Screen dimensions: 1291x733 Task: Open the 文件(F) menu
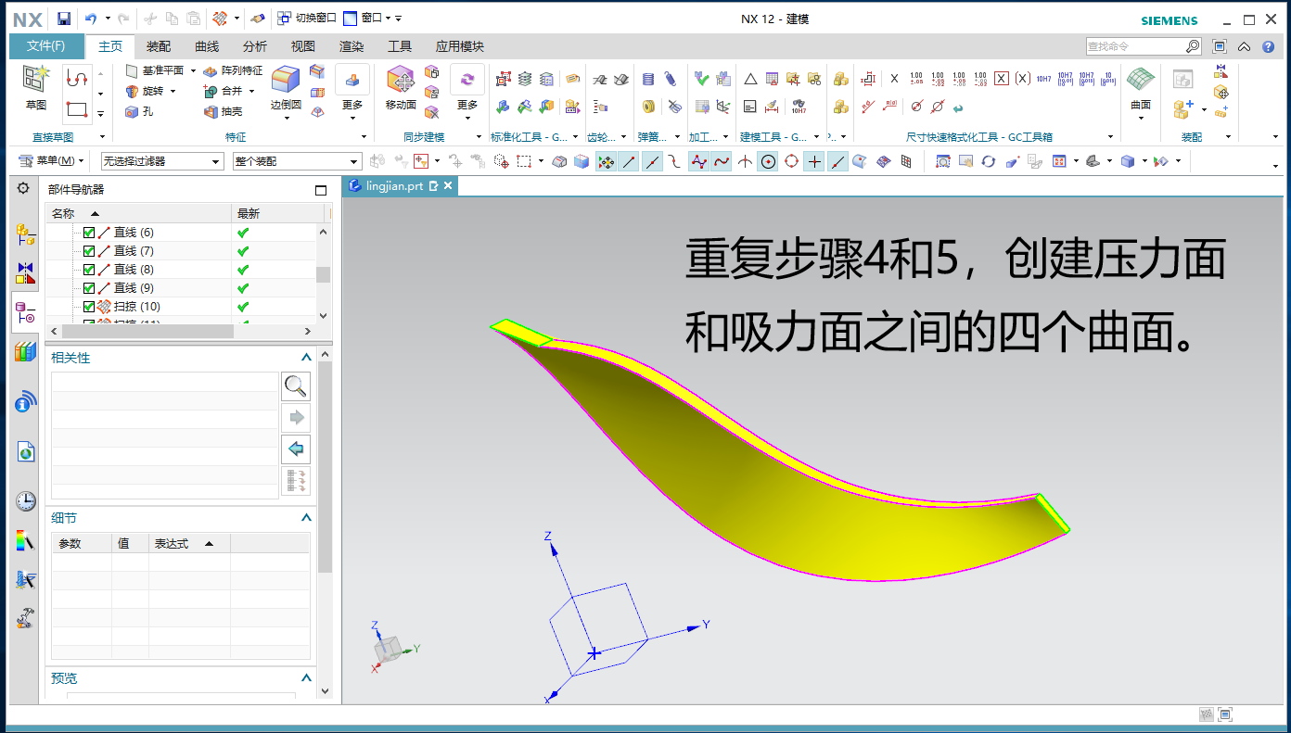46,46
